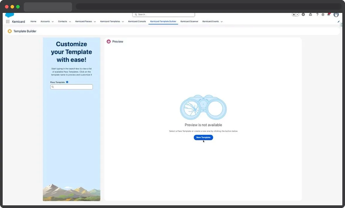
Task: Open the Kemicard Console tab
Action: [x=137, y=21]
